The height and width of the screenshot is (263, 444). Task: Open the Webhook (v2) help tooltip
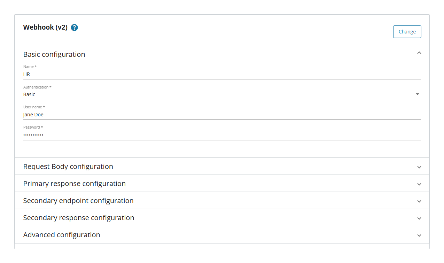click(x=74, y=27)
